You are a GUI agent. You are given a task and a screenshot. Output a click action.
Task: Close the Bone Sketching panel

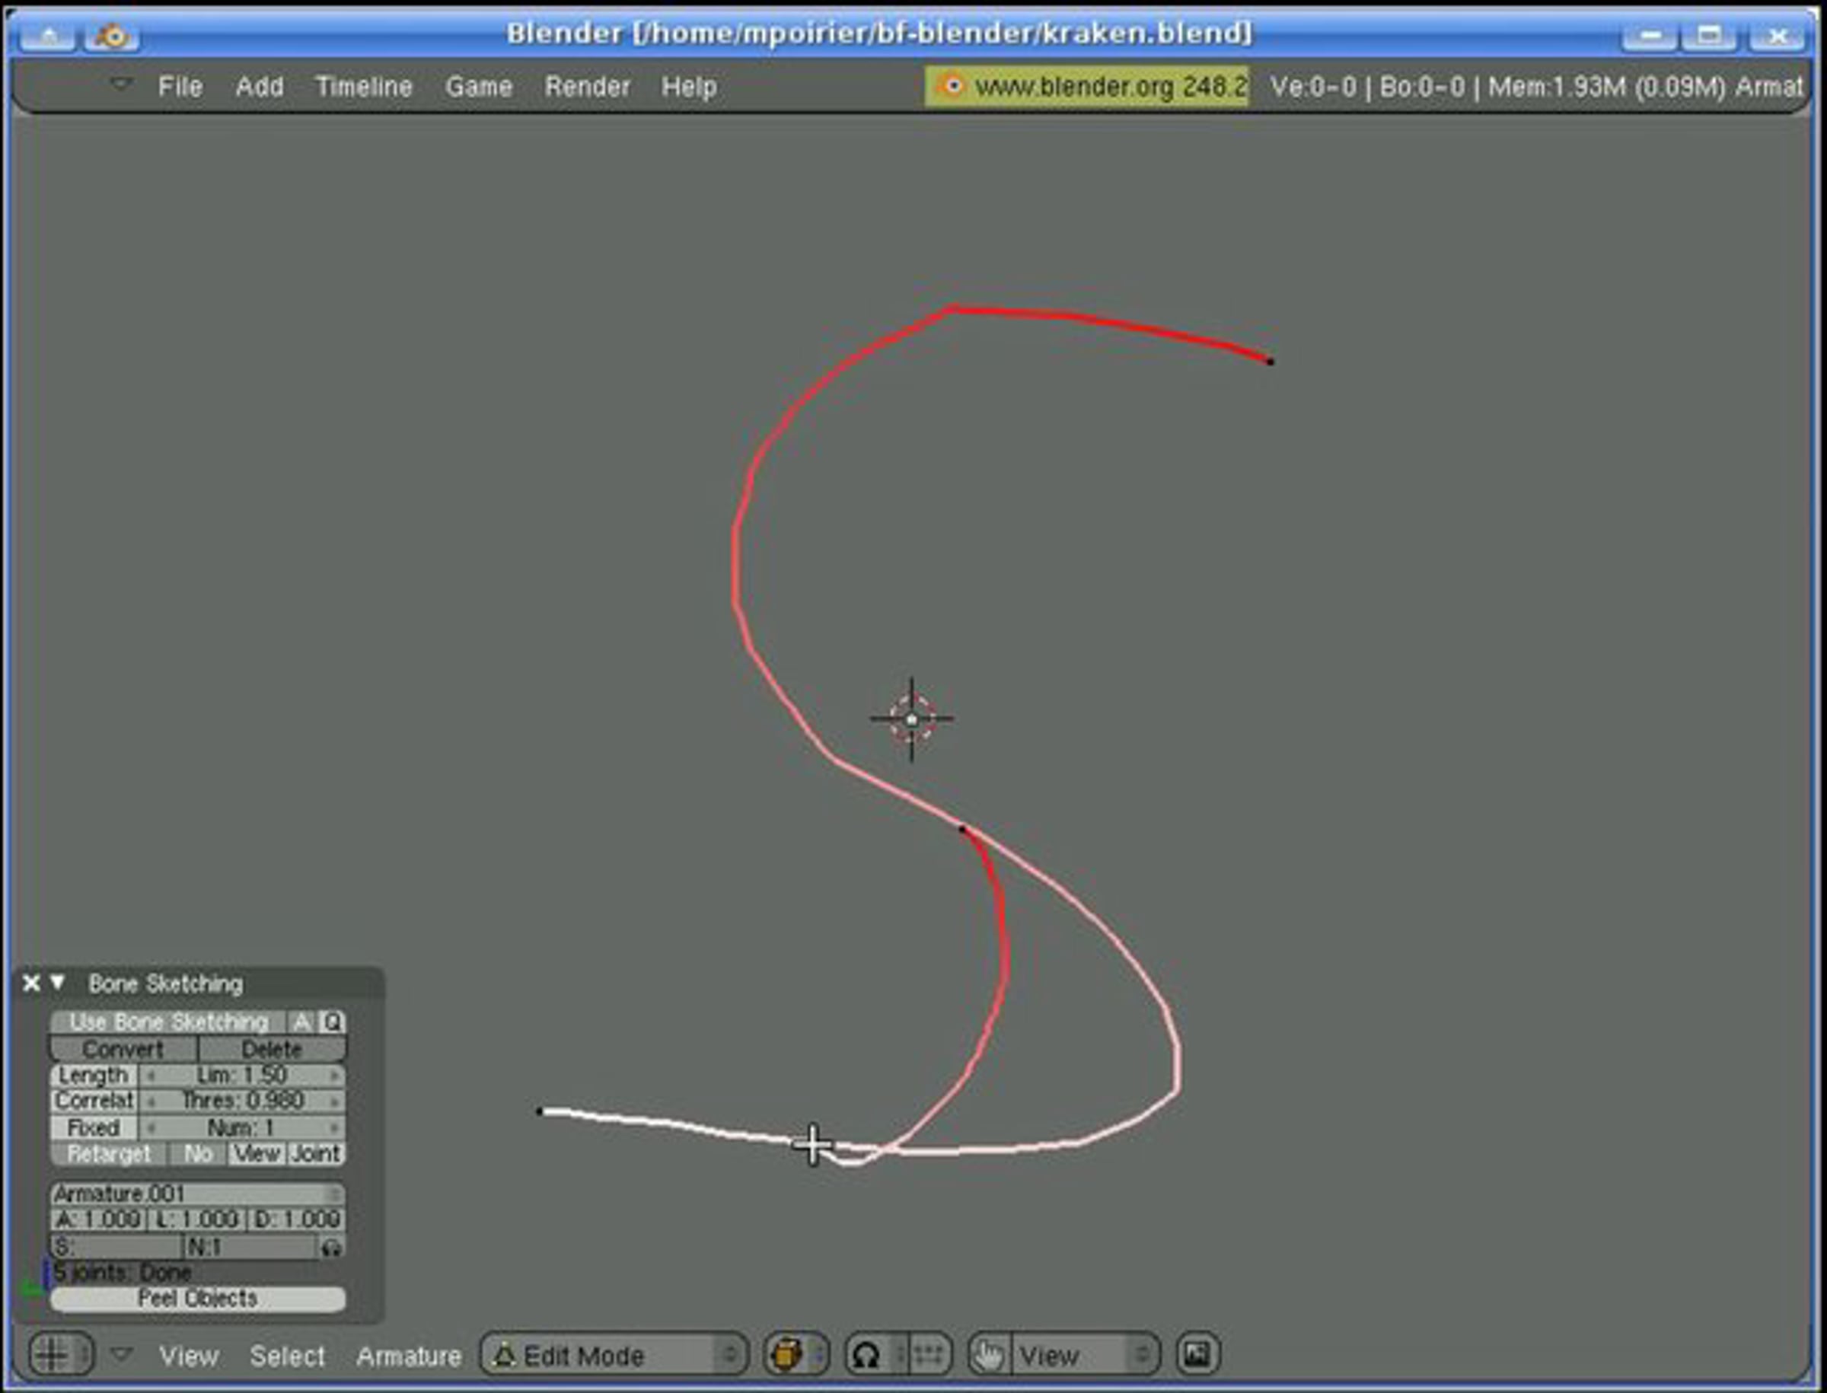pyautogui.click(x=31, y=983)
